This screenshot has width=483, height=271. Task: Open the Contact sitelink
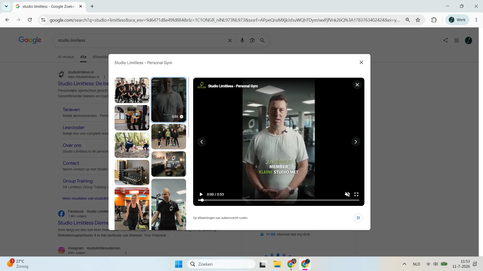tap(71, 163)
